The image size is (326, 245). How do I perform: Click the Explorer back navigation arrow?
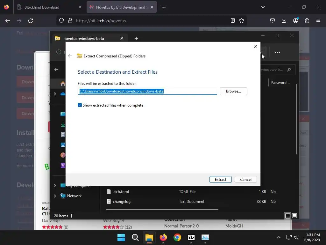[x=56, y=70]
